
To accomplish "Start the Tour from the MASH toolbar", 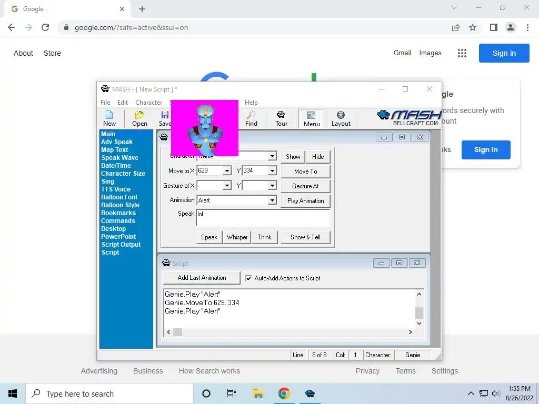I will click(x=281, y=119).
